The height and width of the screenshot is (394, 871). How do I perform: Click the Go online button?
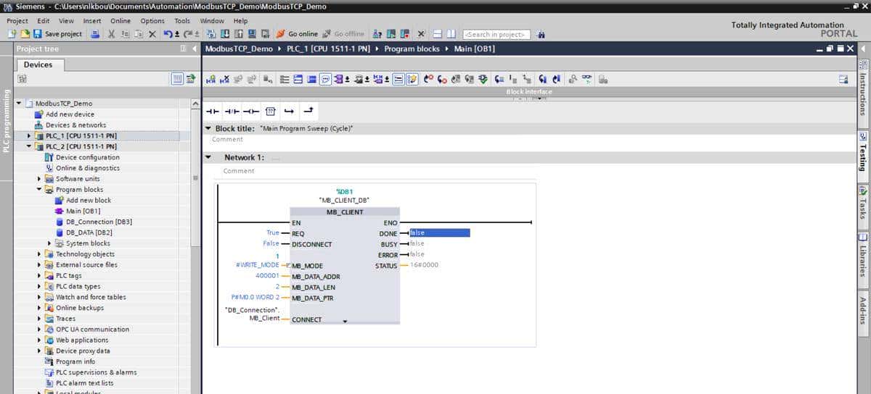(x=296, y=34)
